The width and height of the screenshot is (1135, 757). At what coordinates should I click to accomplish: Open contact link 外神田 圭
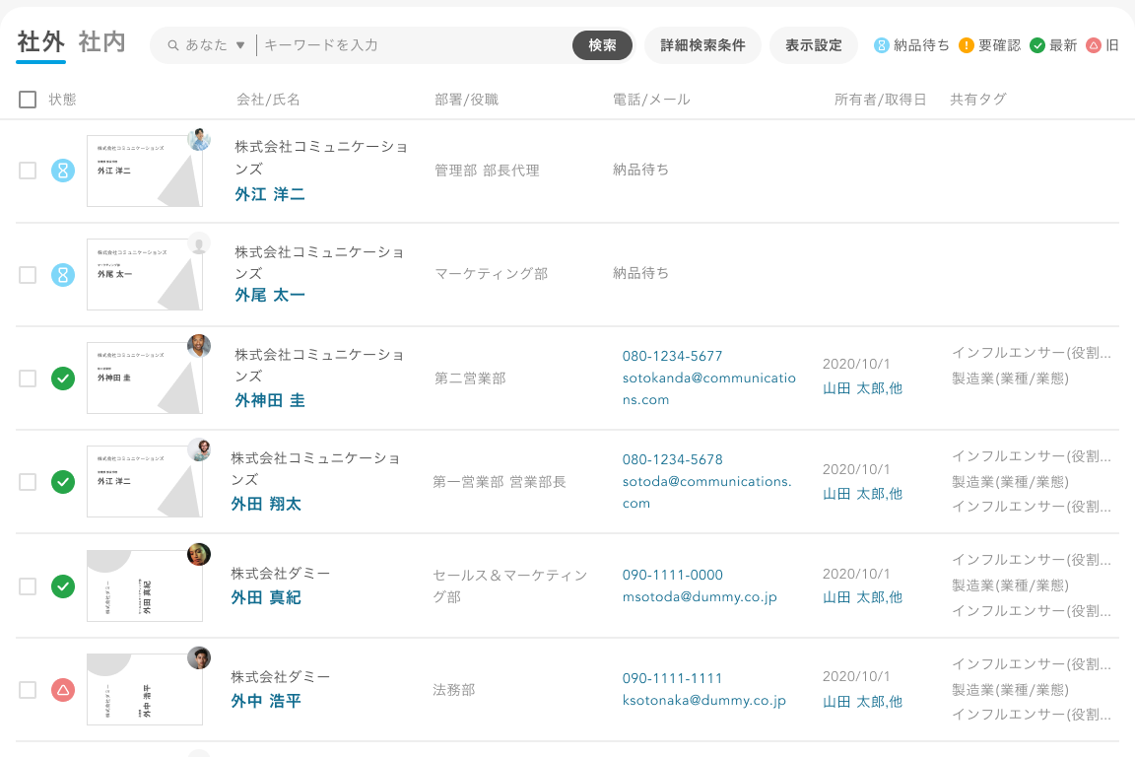coord(269,400)
